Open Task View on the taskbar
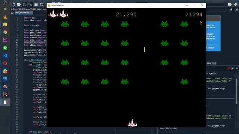 click(5, 9)
